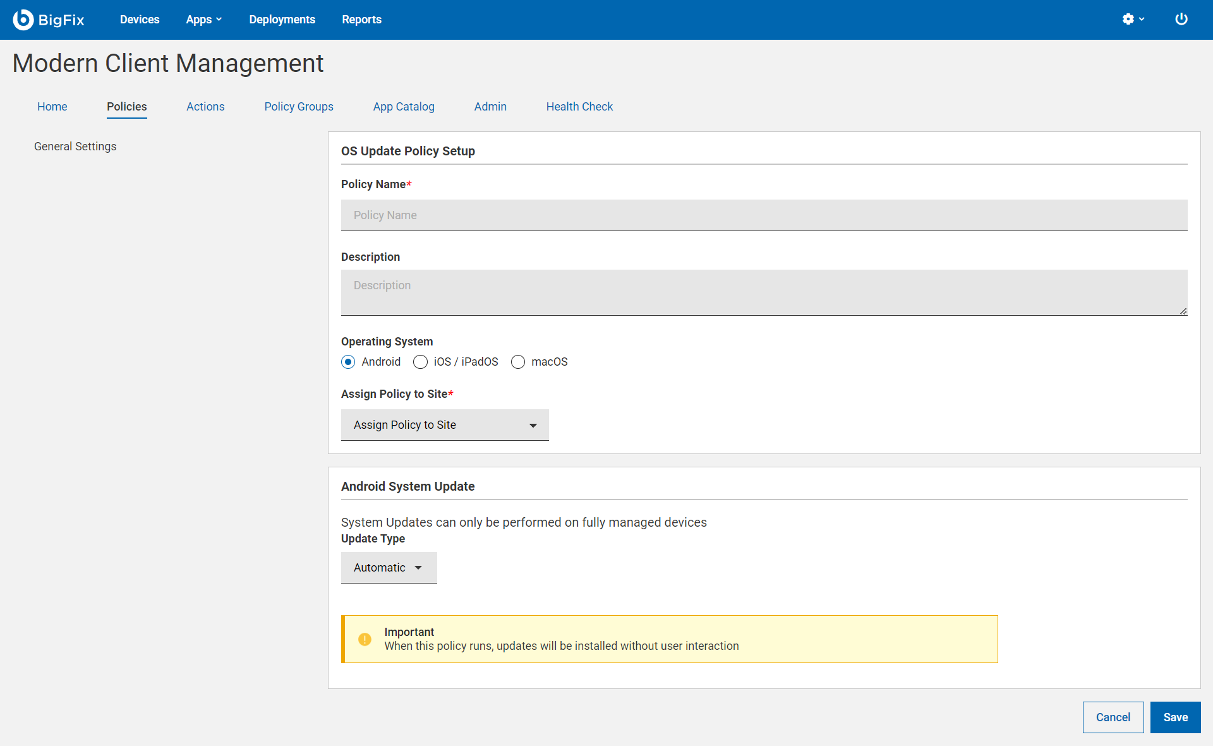Select the Android operating system radio

(x=348, y=362)
